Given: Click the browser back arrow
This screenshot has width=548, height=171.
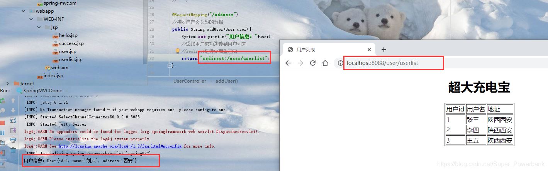Looking at the screenshot, I should point(288,63).
